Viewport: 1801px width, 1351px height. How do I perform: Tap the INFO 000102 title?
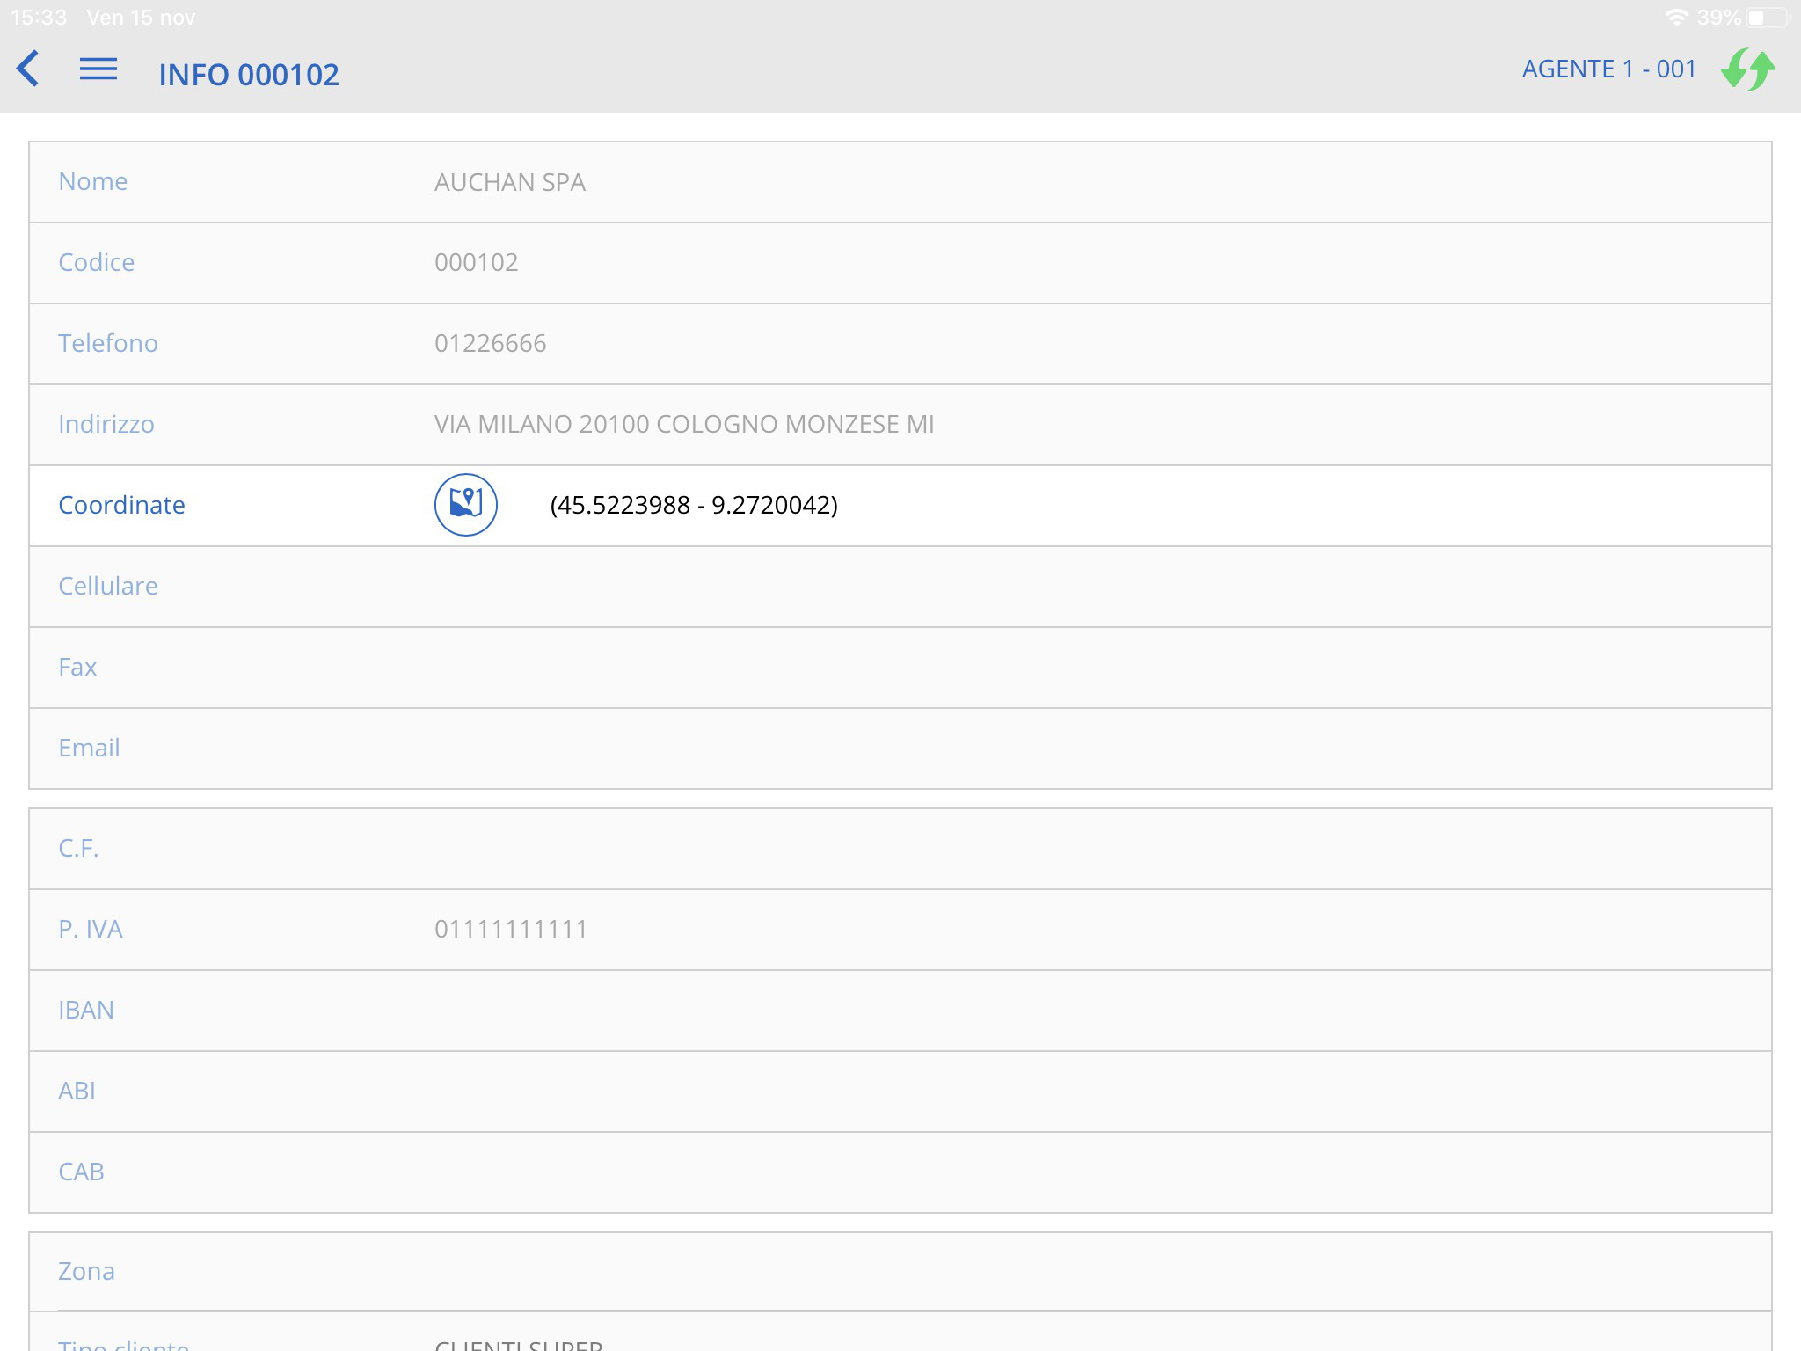click(x=249, y=75)
